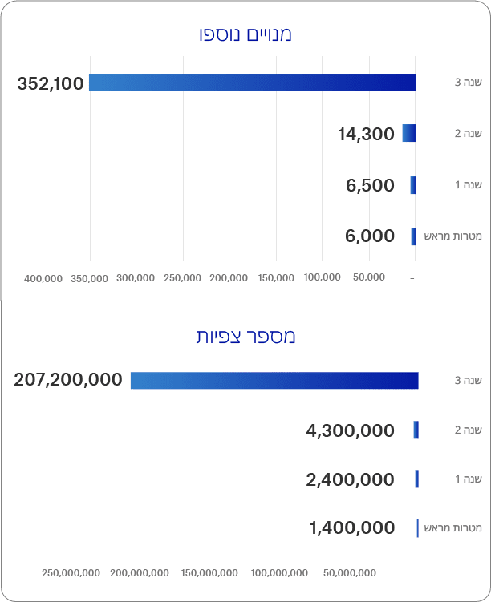The image size is (491, 602).
Task: Select the 100,000,000 axis tick label
Action: tap(279, 573)
